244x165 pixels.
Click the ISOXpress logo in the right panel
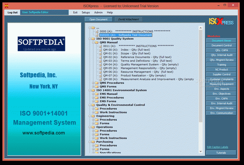[x=221, y=21]
